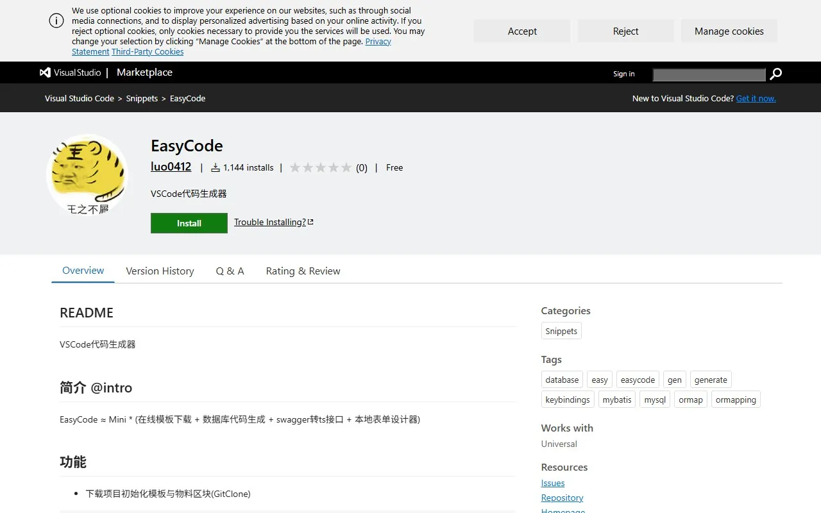821x513 pixels.
Task: Click the Get it now link
Action: click(756, 98)
